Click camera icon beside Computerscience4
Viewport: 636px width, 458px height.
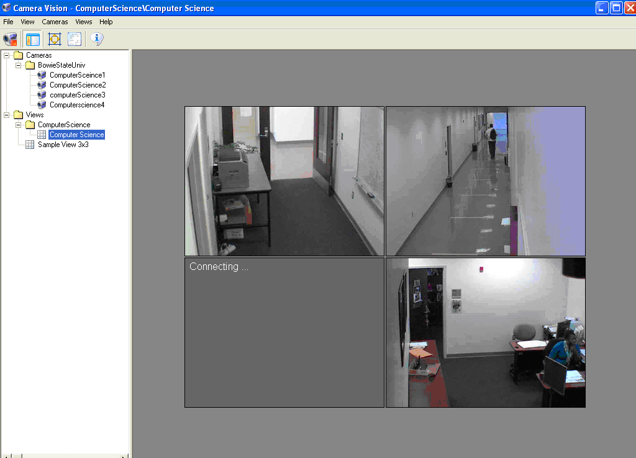(42, 105)
